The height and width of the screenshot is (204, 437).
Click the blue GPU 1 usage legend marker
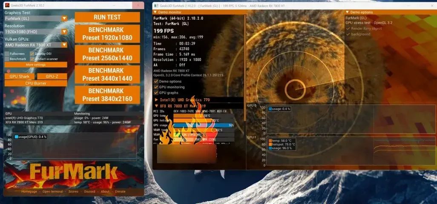270,148
